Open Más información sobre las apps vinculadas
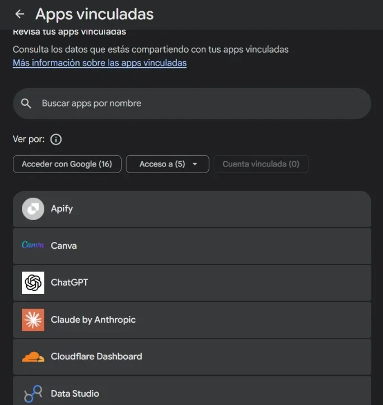383x405 pixels. click(x=100, y=63)
